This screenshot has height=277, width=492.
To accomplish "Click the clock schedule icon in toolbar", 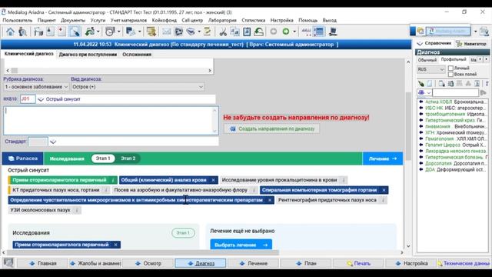I will [x=110, y=32].
